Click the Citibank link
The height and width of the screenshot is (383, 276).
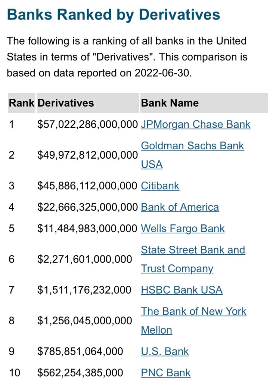coord(160,186)
